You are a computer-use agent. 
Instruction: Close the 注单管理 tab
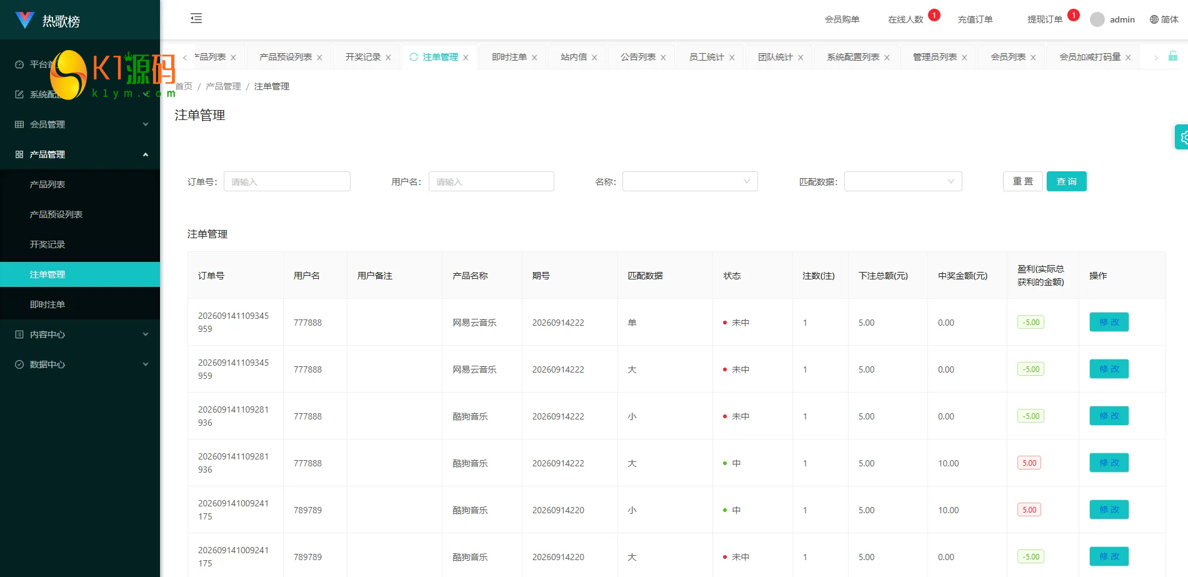pyautogui.click(x=466, y=58)
